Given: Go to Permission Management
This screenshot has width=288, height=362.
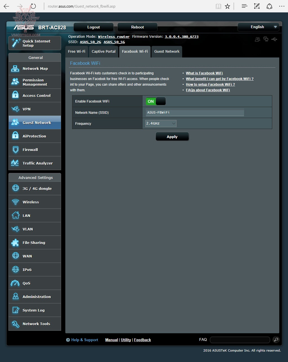Looking at the screenshot, I should (x=35, y=82).
